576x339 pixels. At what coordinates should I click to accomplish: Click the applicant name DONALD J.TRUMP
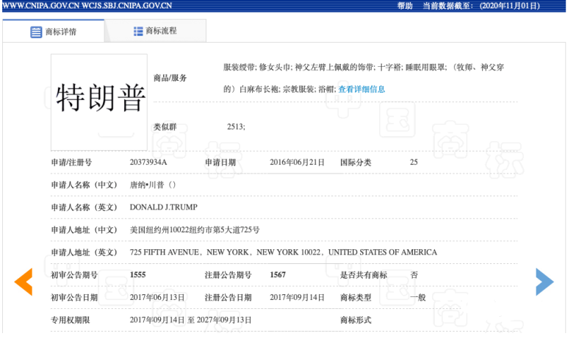163,207
